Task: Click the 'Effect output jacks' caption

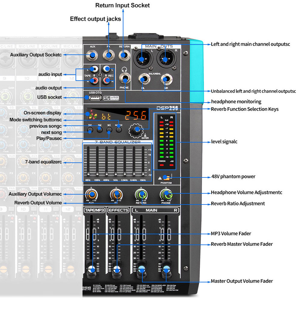Action: click(95, 19)
